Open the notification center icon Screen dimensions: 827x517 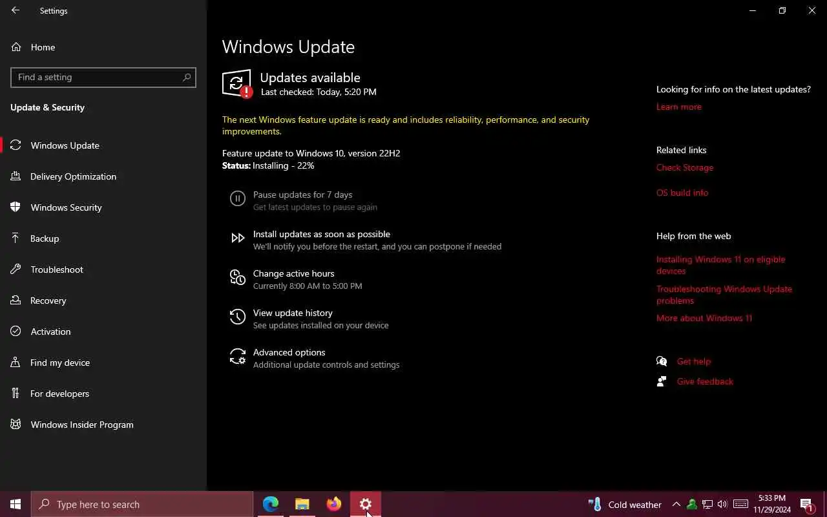(x=806, y=505)
